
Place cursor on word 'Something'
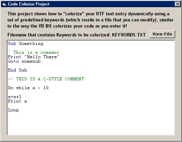[x=31, y=44]
